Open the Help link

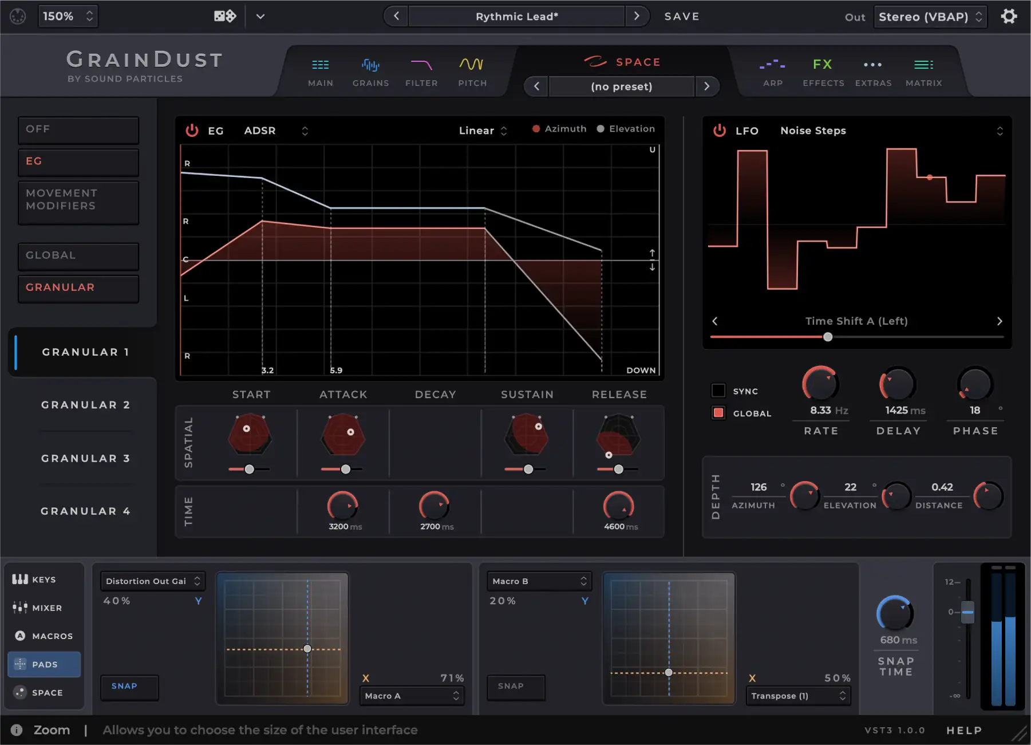(964, 730)
